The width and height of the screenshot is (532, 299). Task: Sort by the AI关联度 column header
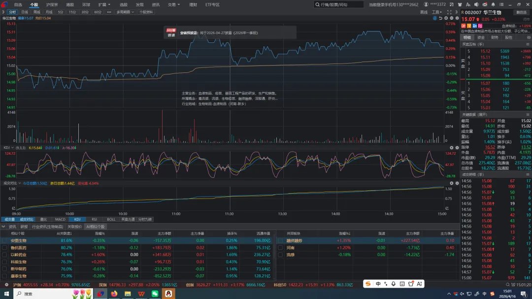(64, 233)
